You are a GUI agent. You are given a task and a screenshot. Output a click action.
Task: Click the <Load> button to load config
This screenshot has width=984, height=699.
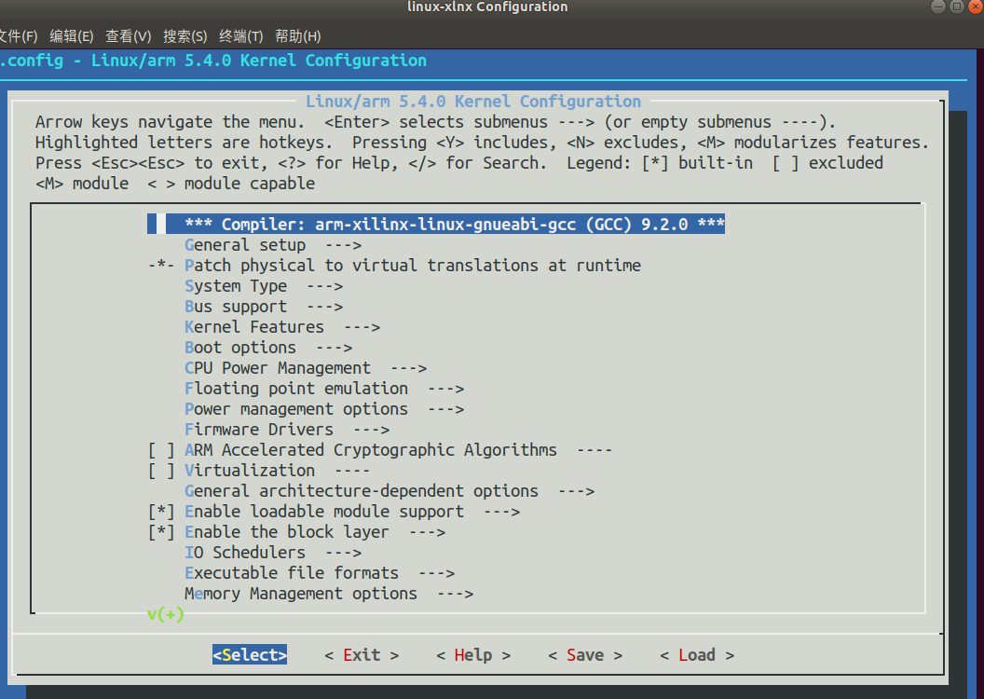pyautogui.click(x=696, y=654)
